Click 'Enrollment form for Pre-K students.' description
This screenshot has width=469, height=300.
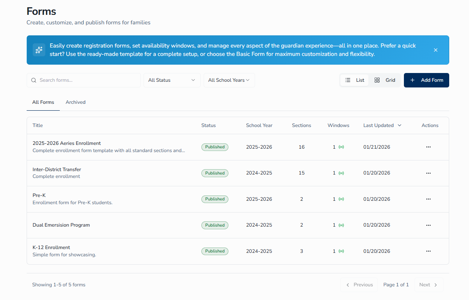(73, 203)
